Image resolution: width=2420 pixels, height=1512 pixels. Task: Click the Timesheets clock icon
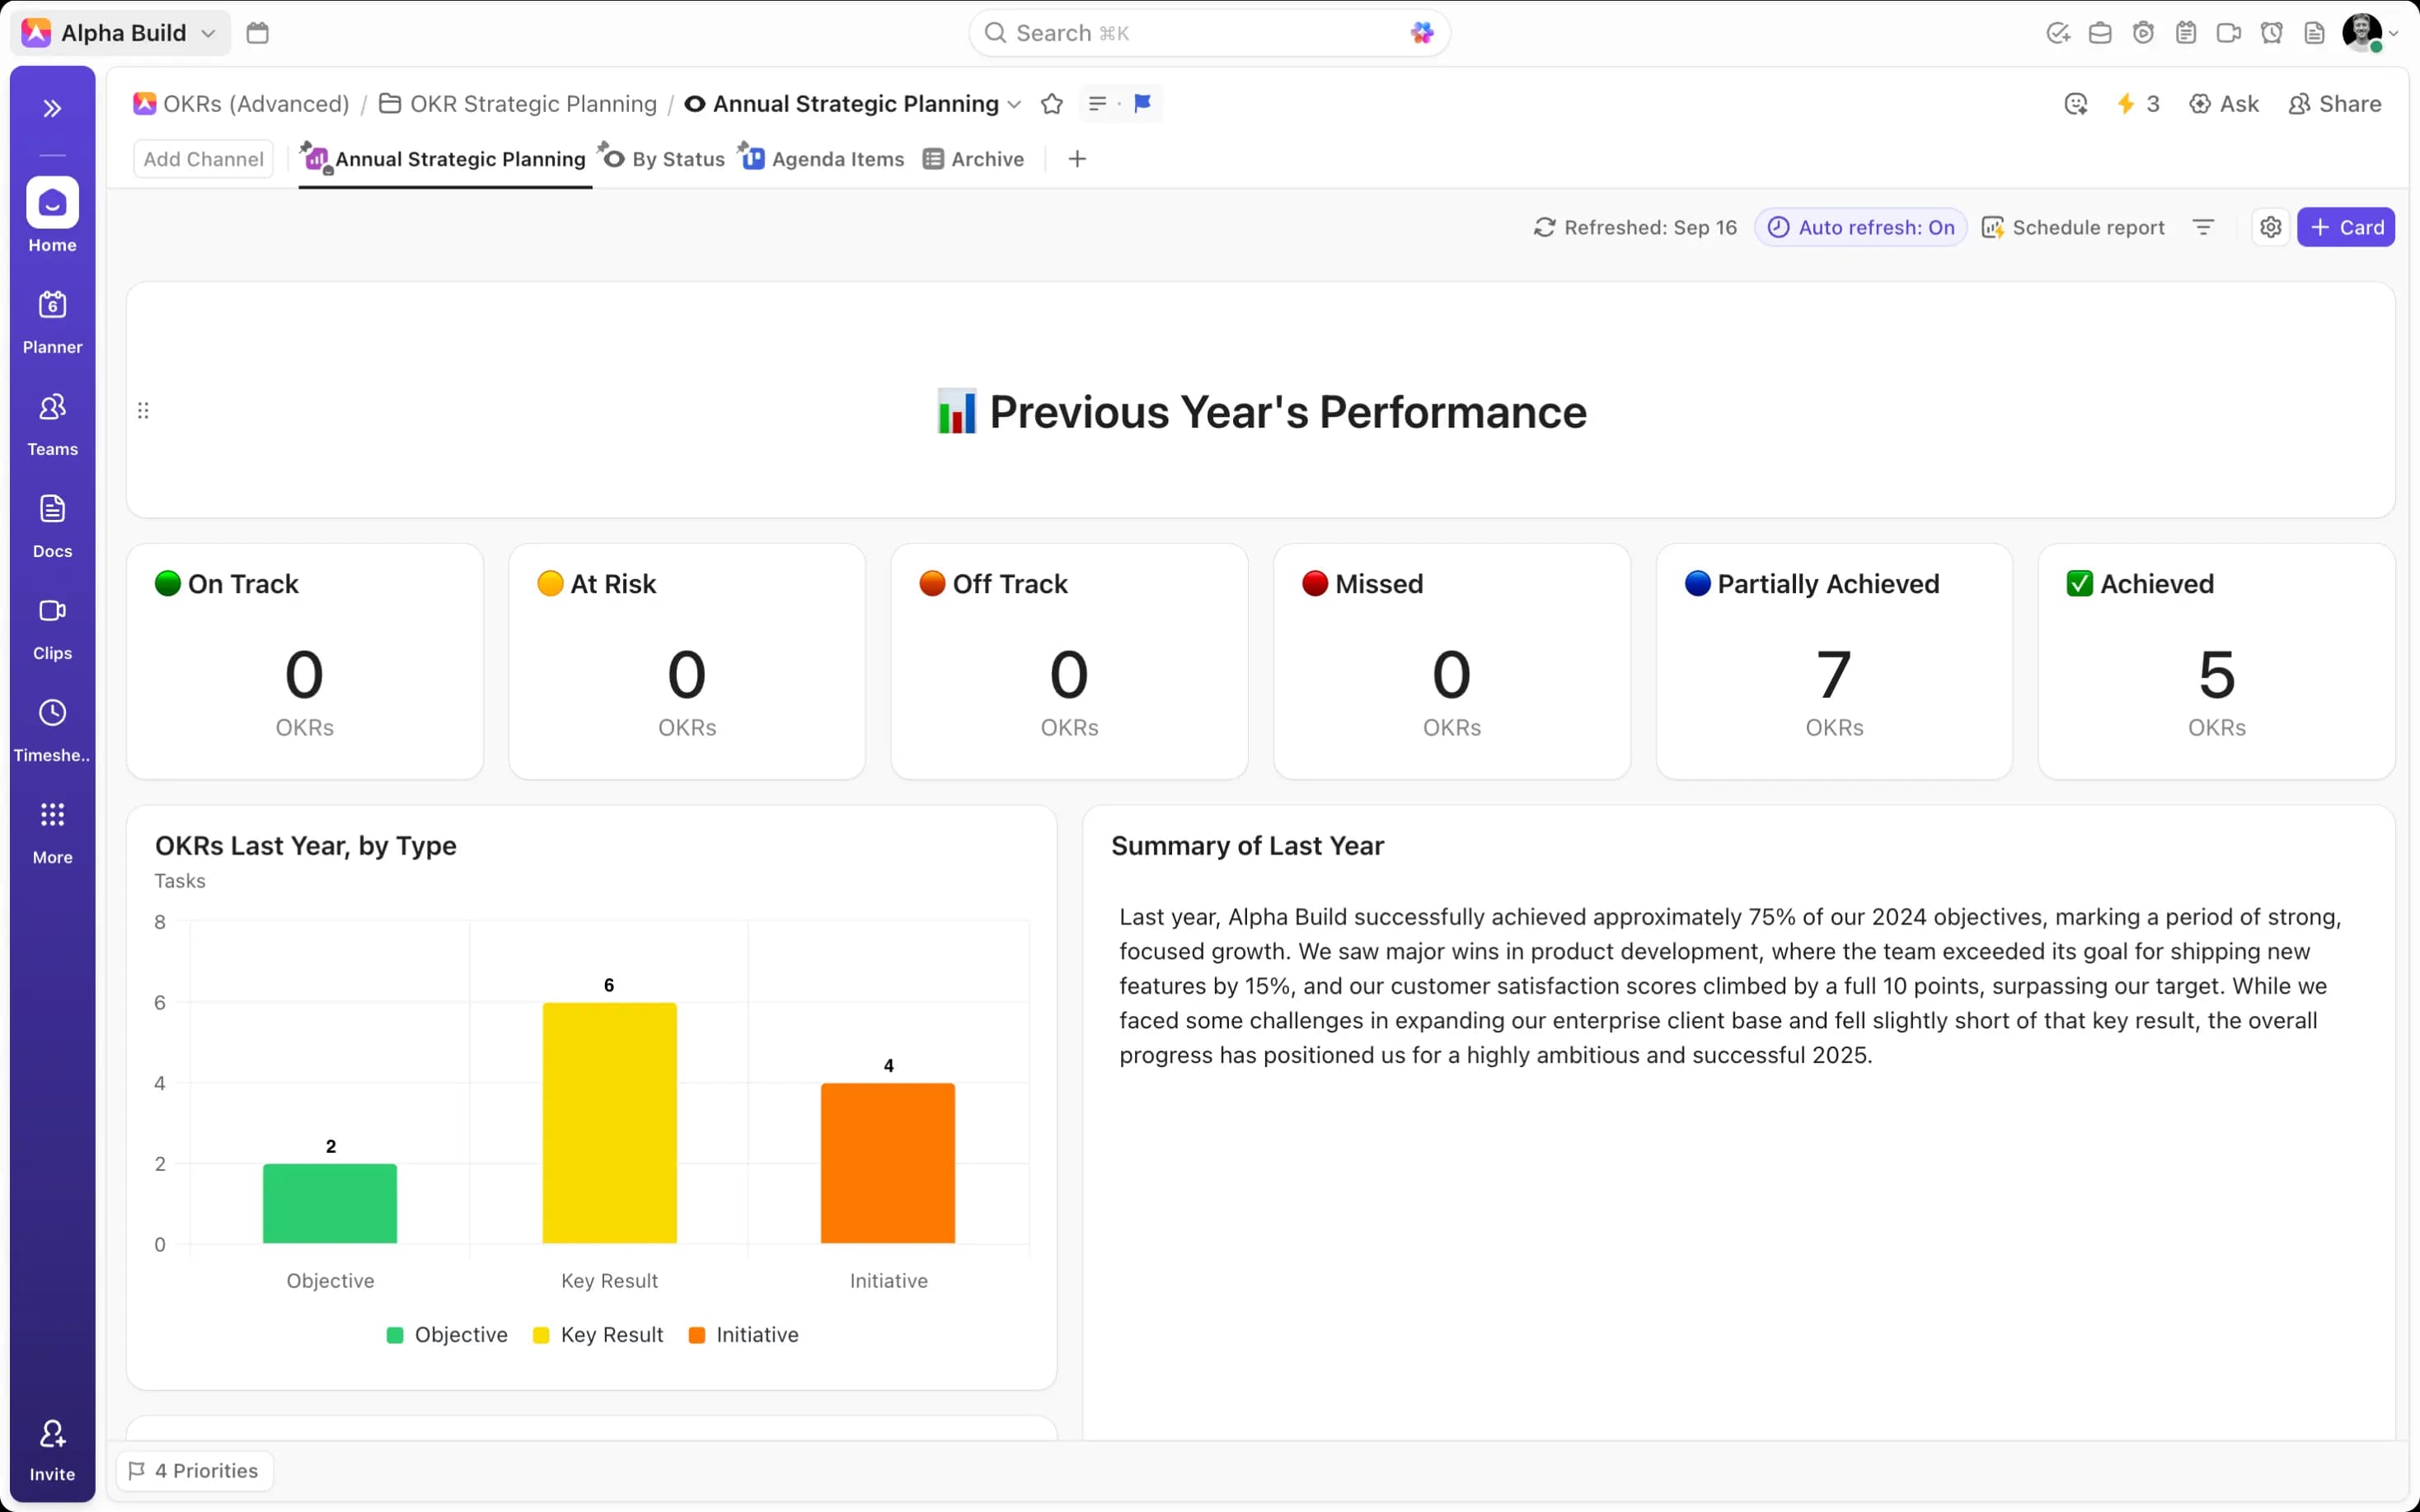tap(52, 713)
